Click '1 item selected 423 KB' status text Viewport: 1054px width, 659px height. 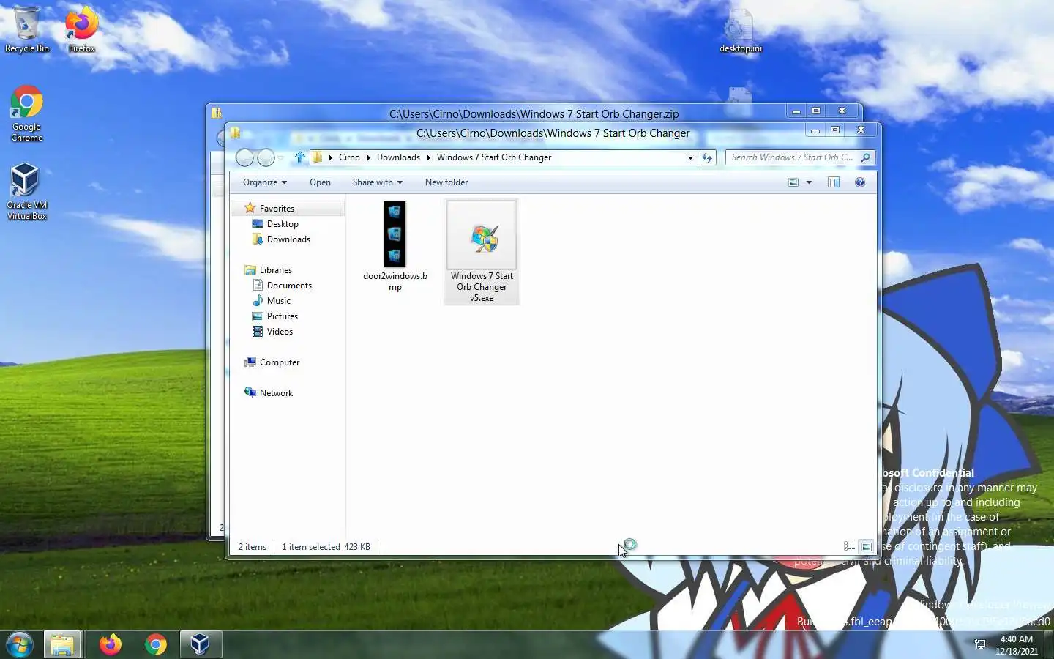point(326,547)
